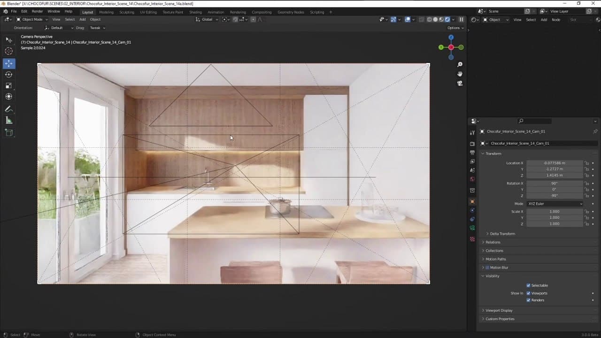Image resolution: width=601 pixels, height=338 pixels.
Task: Pause viewport render preview
Action: [461, 20]
